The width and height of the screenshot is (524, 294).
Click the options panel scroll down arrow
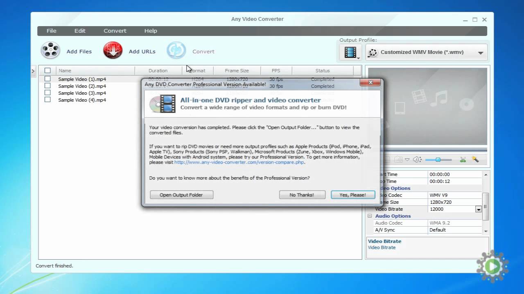tap(486, 231)
